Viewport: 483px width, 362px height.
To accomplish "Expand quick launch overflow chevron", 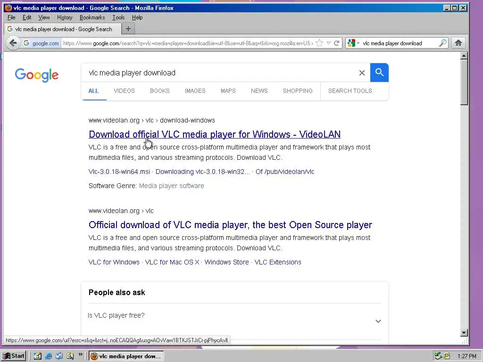I will click(x=80, y=354).
